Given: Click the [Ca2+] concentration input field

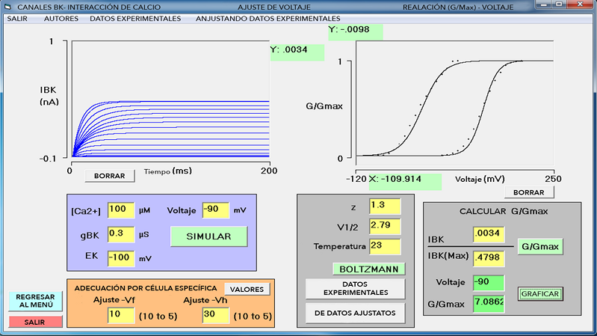Looking at the screenshot, I should [121, 211].
